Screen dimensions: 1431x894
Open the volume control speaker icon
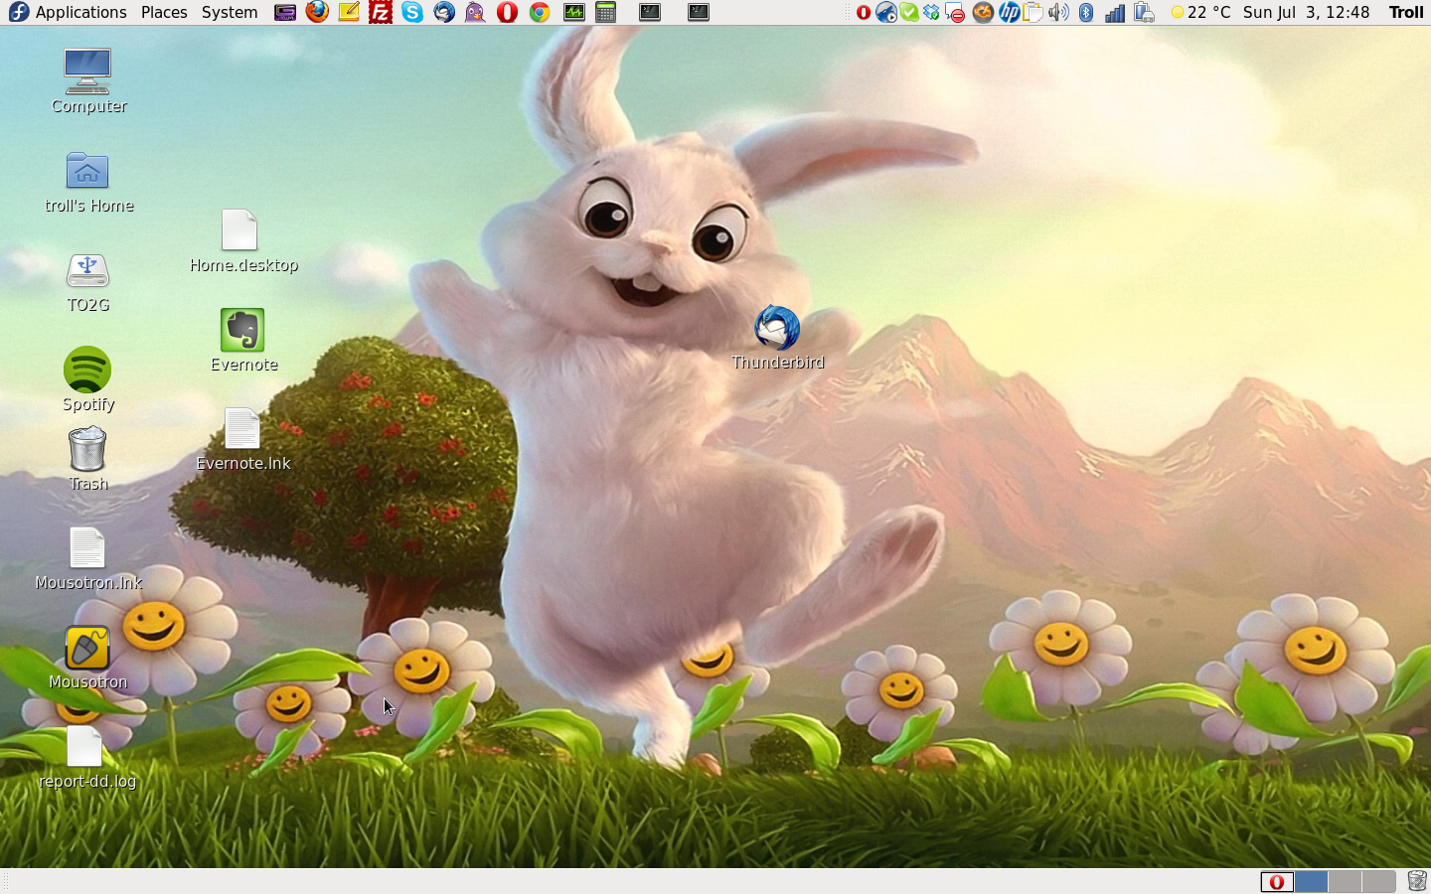click(1058, 12)
